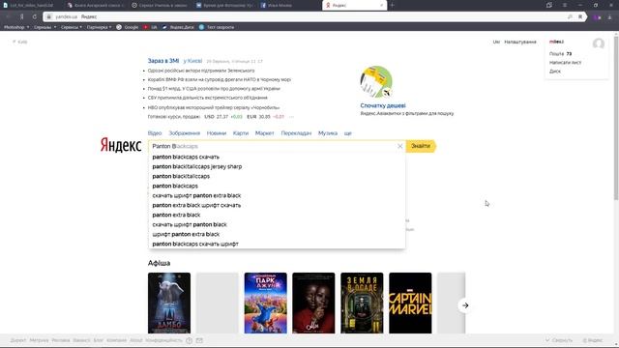
Task: Select suggestion 'скачать шрифт panton black'
Action: pyautogui.click(x=190, y=224)
